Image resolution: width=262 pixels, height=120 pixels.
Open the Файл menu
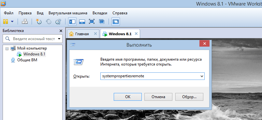click(x=8, y=13)
